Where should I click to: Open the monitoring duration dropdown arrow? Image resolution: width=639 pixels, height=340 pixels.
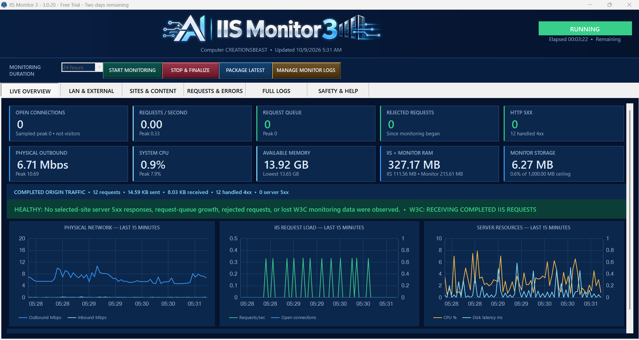99,67
